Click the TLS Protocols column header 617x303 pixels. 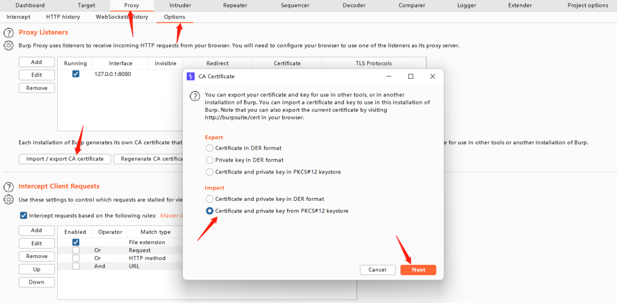tap(374, 63)
